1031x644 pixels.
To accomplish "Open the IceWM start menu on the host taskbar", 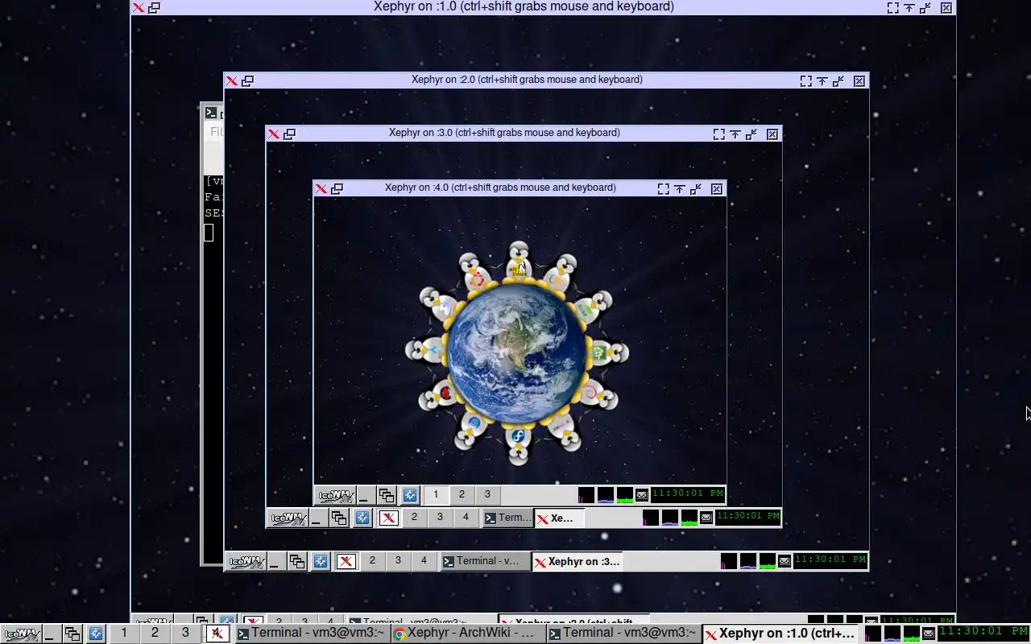I will [x=21, y=634].
